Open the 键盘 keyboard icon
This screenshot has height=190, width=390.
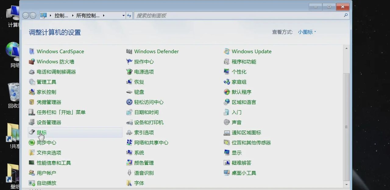tap(129, 92)
